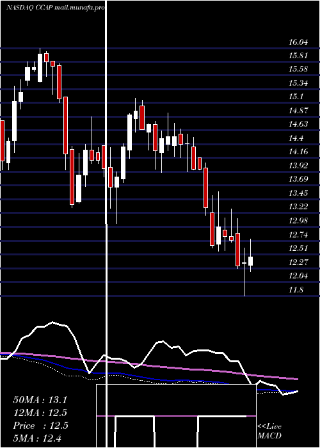Click the 15.34 price axis label
Screen dimensions: 320x448
298,83
